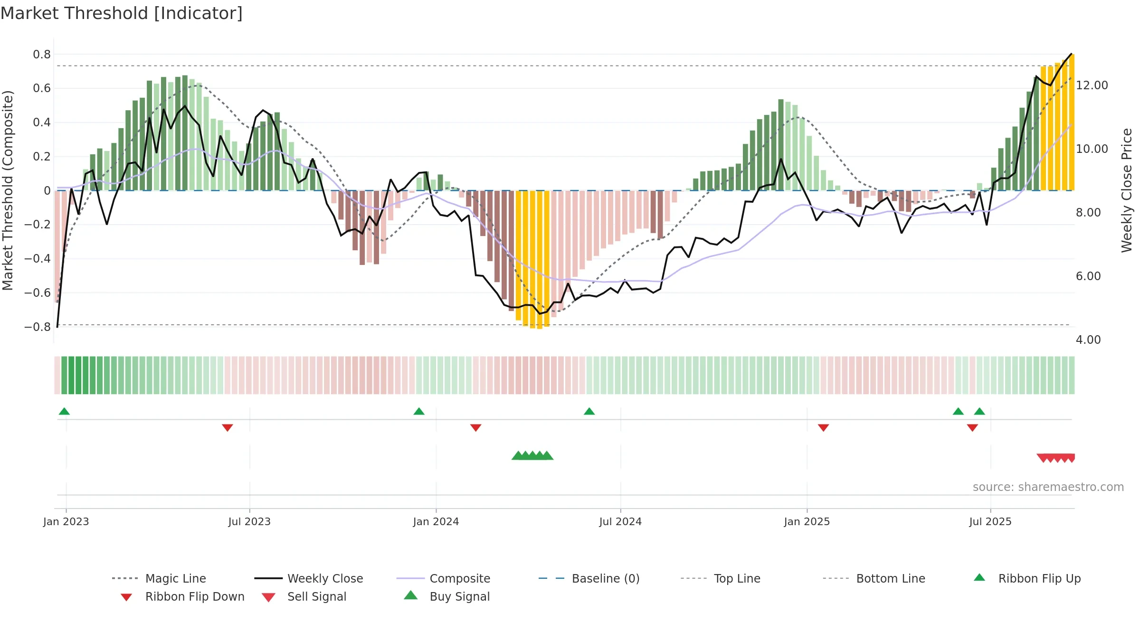Toggle the Buy Signal legend entry
This screenshot has width=1140, height=641.
pos(446,596)
